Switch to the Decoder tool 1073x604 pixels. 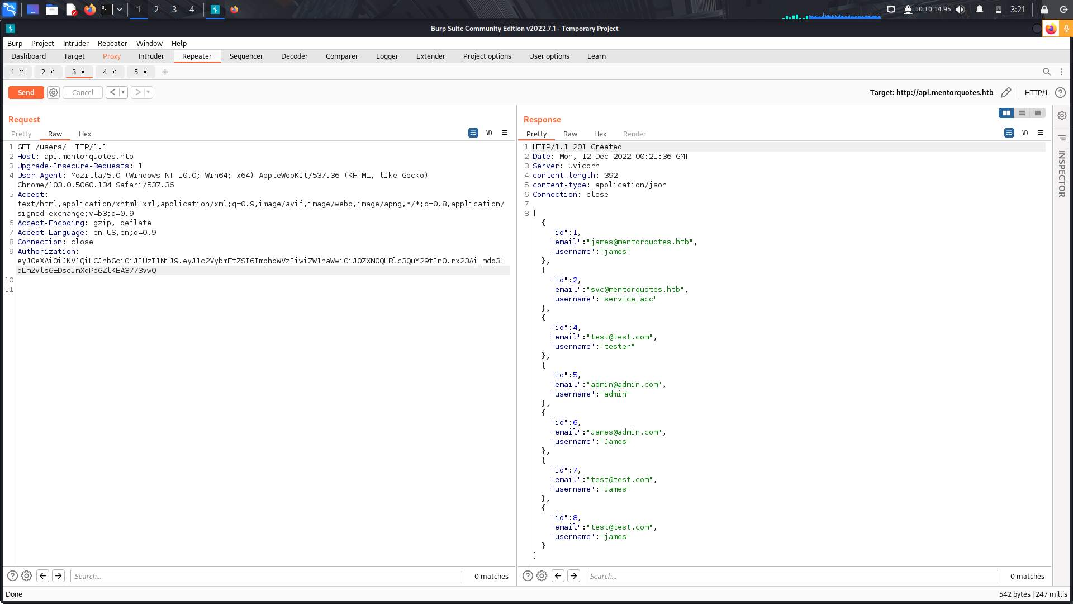pos(294,56)
